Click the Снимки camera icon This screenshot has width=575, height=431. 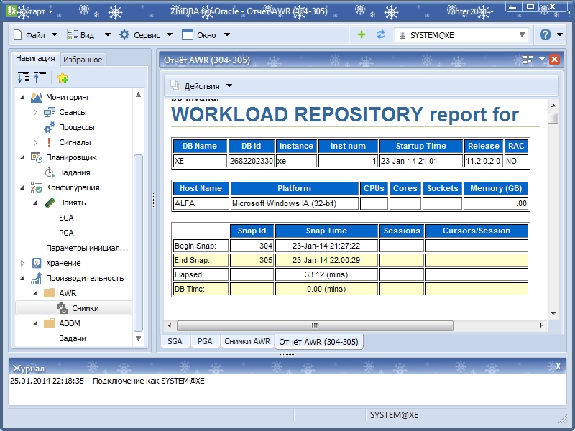click(63, 308)
